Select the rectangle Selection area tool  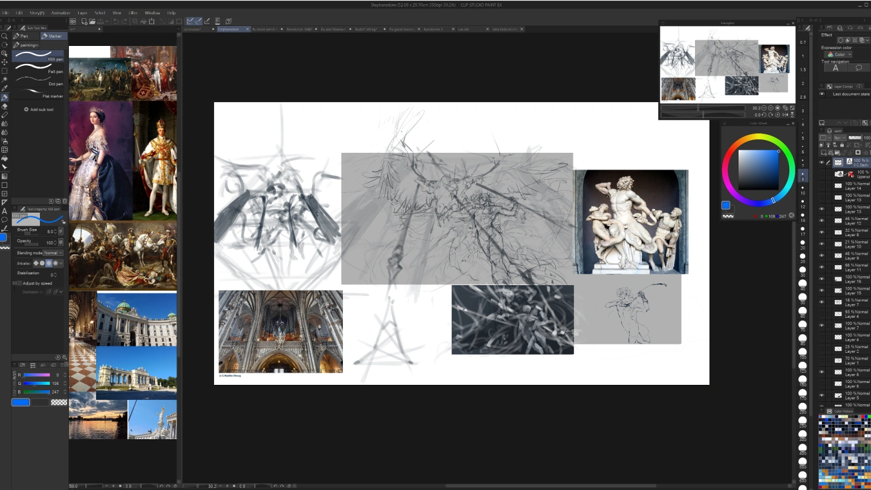pyautogui.click(x=4, y=71)
